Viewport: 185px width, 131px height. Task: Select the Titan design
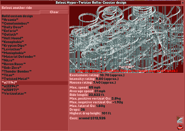point(35,75)
